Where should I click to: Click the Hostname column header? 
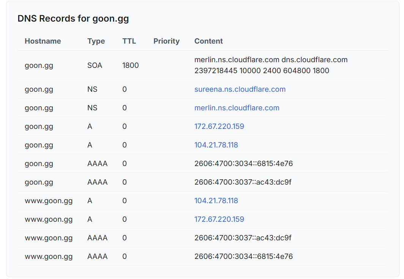[x=43, y=41]
